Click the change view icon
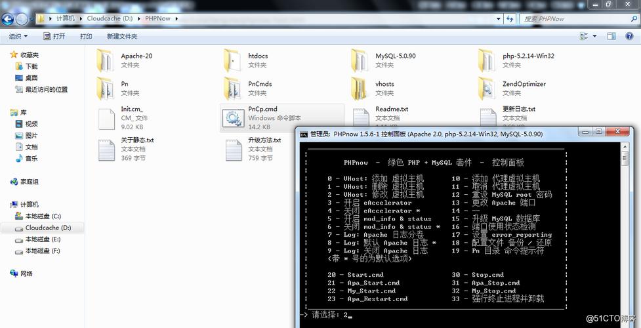 [x=584, y=36]
